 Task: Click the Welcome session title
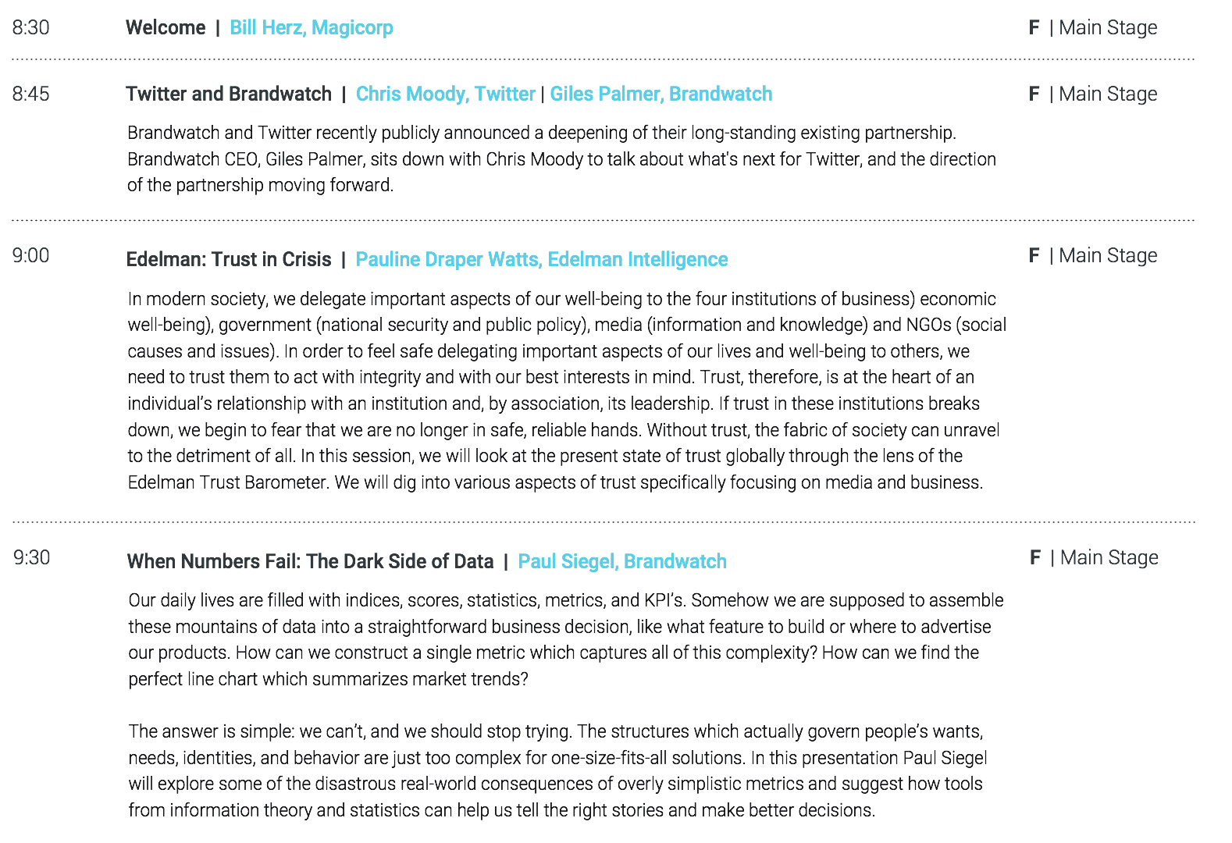[166, 28]
